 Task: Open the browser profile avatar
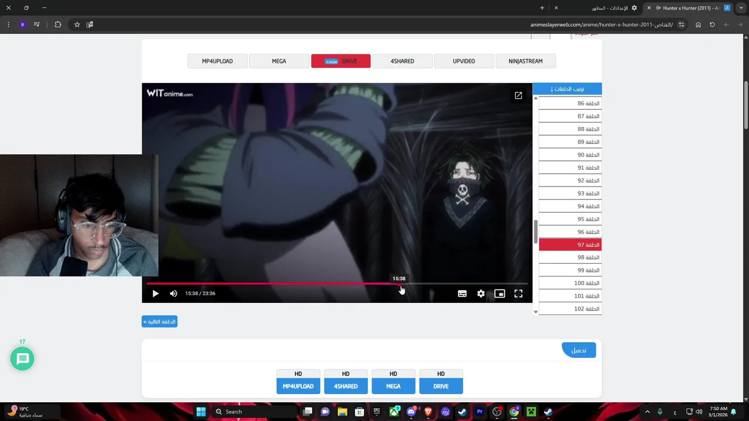point(22,25)
